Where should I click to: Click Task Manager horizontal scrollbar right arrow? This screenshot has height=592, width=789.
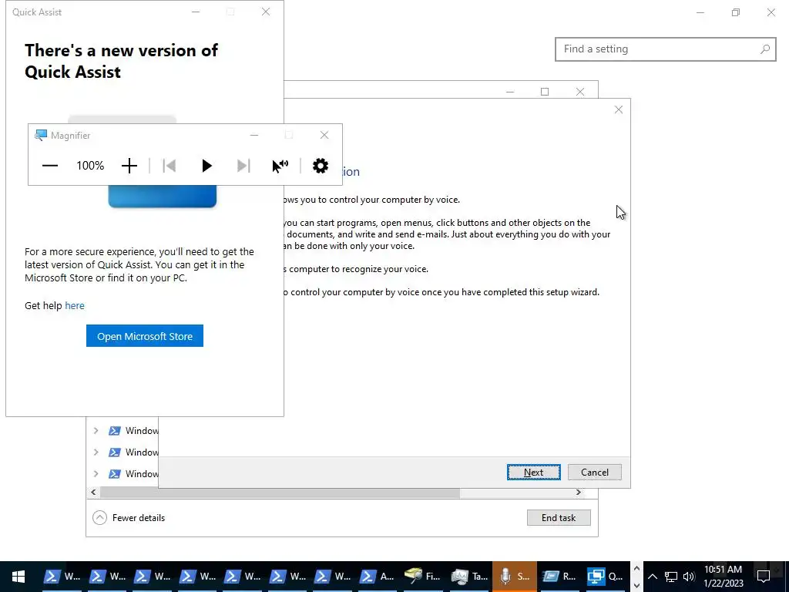pos(578,492)
